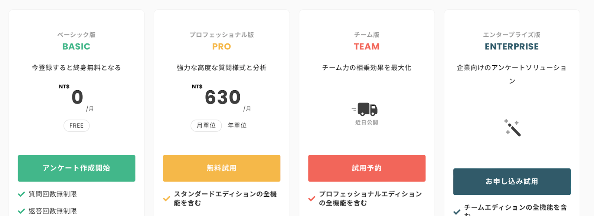Click the FREE pill badge
This screenshot has height=216, width=594.
(x=76, y=125)
